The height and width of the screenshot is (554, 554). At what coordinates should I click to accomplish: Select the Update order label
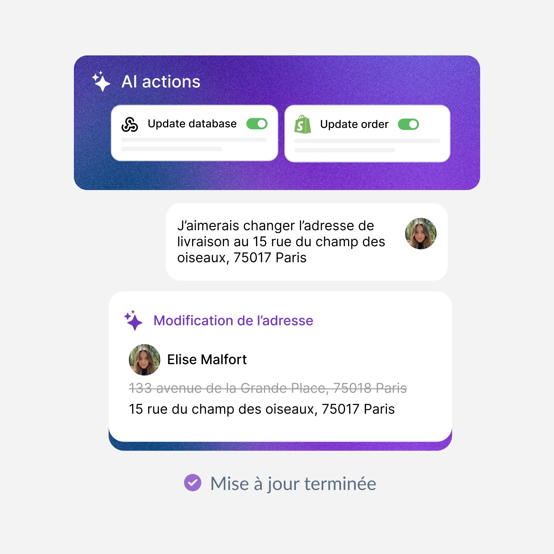click(354, 124)
